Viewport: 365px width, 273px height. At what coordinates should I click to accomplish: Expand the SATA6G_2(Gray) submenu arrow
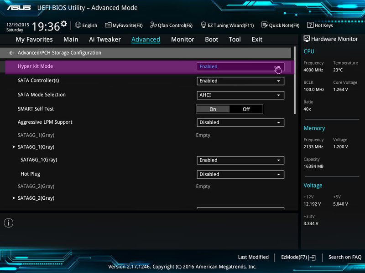pos(14,198)
